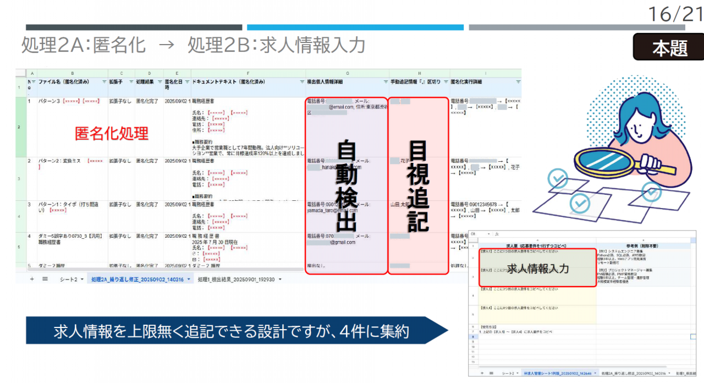Click cell パターン3 file name
Viewport: 704px width, 383px height.
tap(72, 127)
